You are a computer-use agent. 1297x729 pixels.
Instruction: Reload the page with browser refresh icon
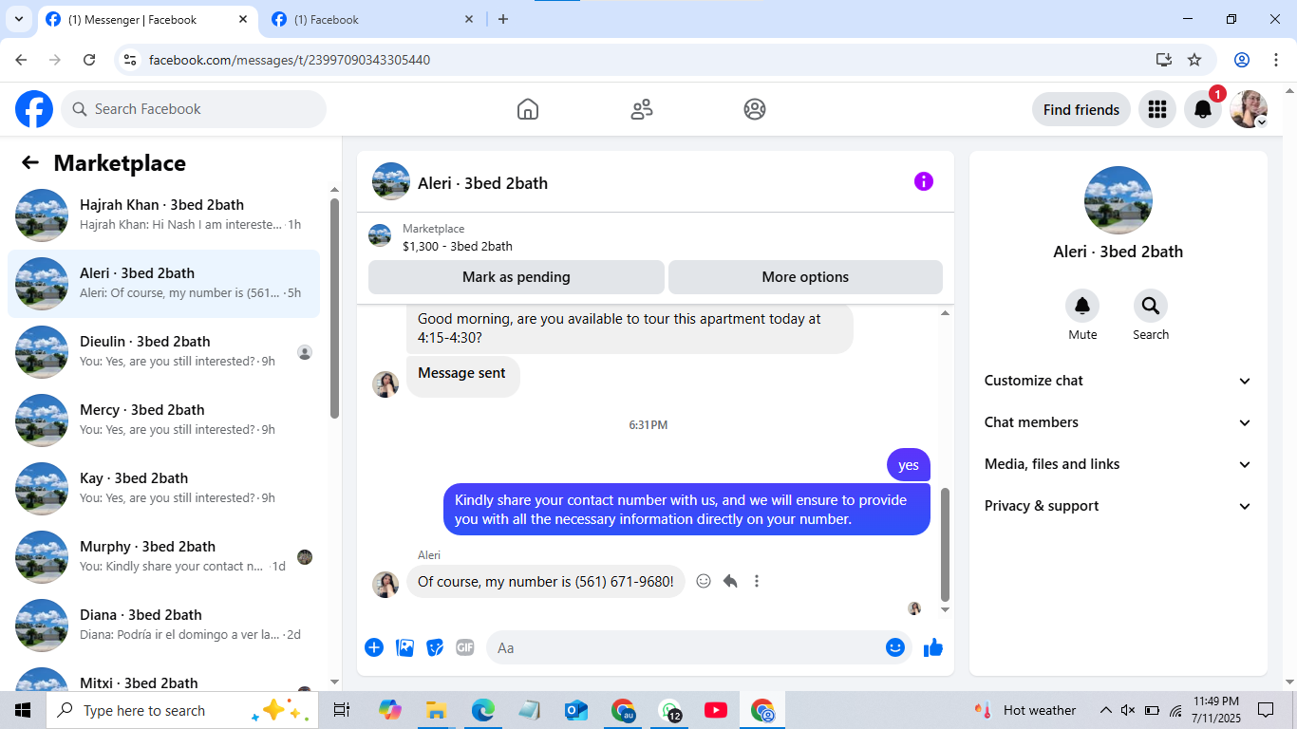point(89,60)
